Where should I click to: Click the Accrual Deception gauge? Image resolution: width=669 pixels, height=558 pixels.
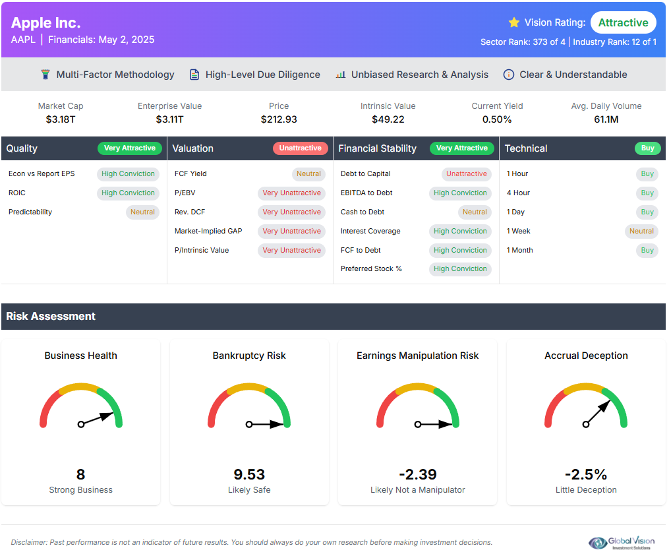click(x=586, y=406)
